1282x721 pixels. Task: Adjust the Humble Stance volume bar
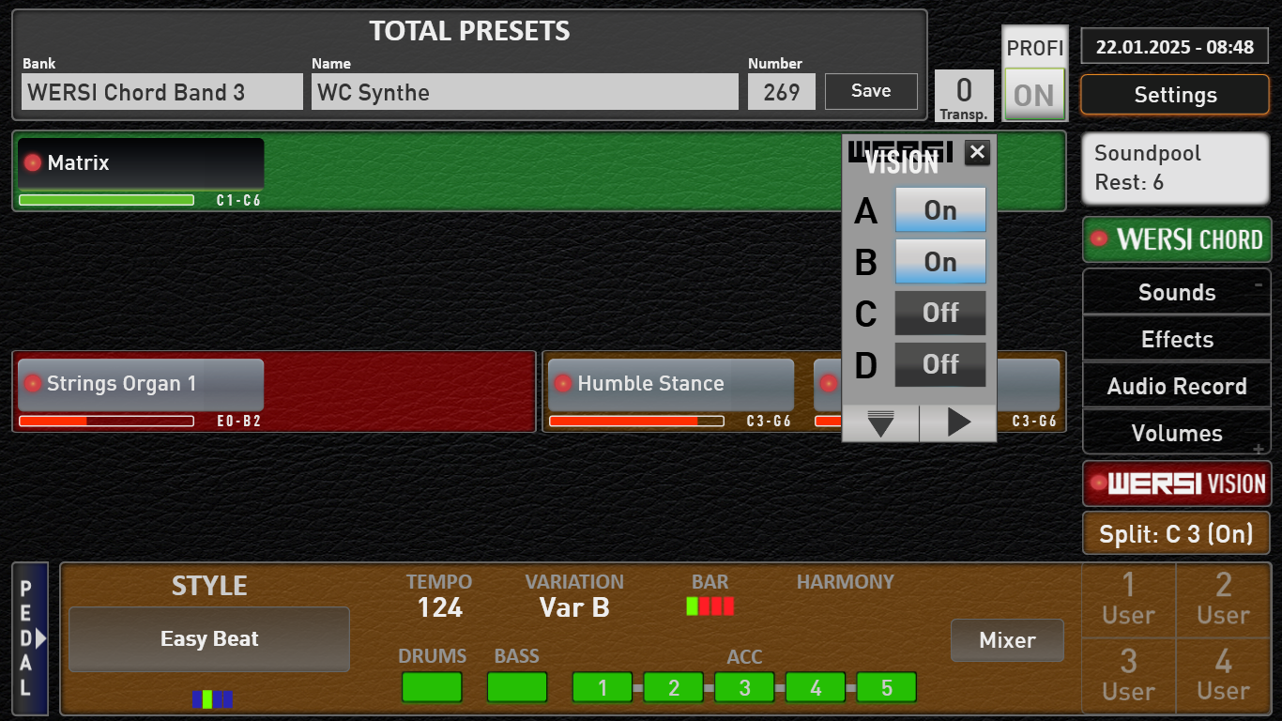636,421
